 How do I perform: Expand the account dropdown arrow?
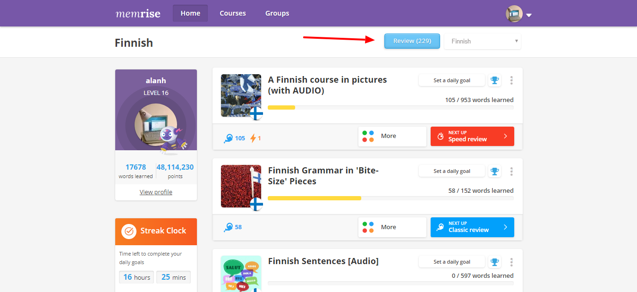pyautogui.click(x=529, y=15)
